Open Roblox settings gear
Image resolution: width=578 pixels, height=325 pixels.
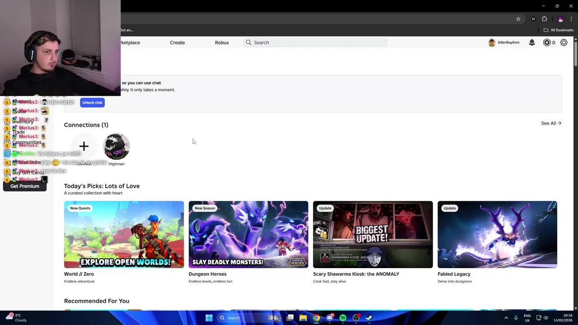coord(564,42)
